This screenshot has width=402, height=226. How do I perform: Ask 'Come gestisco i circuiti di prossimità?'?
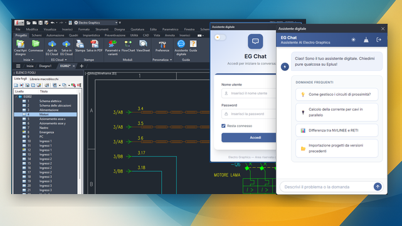(x=337, y=94)
